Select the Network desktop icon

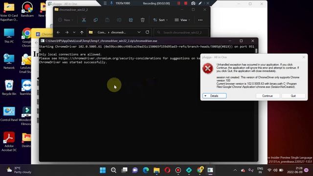coord(9,62)
